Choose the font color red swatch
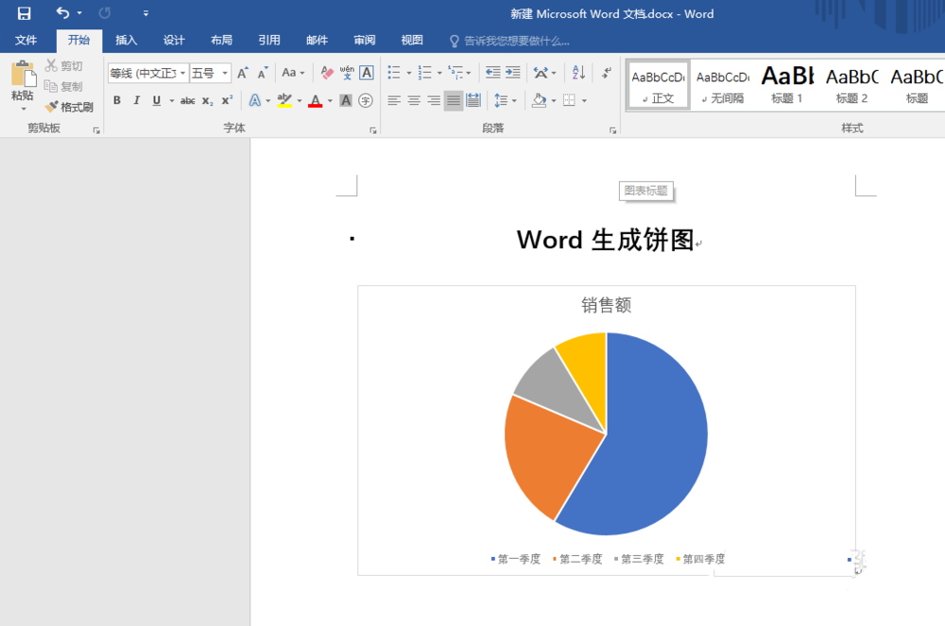 [x=317, y=100]
